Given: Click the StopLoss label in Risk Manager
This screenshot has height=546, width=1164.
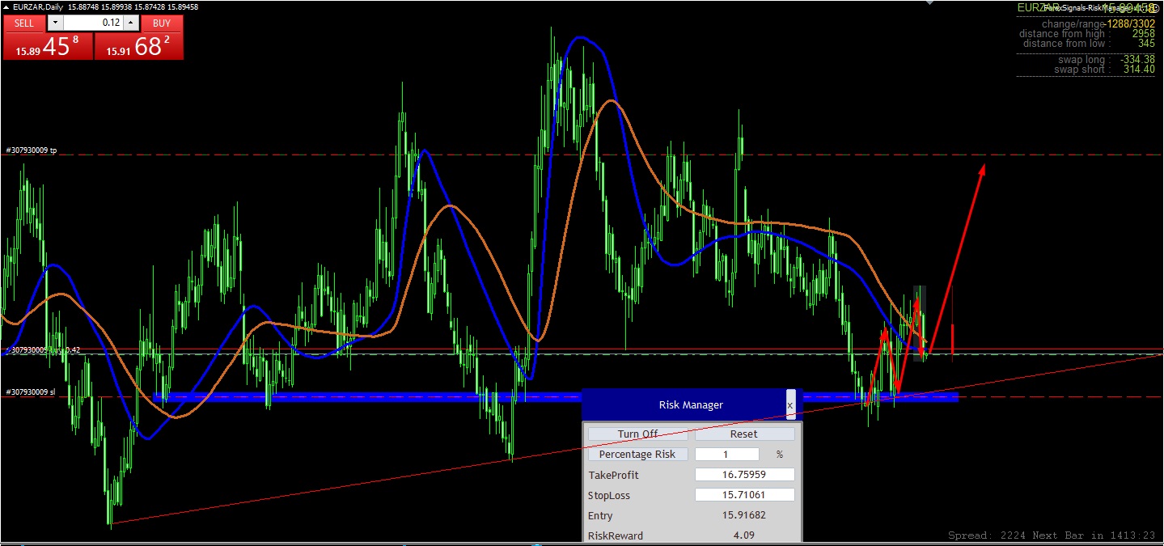Looking at the screenshot, I should pos(609,495).
